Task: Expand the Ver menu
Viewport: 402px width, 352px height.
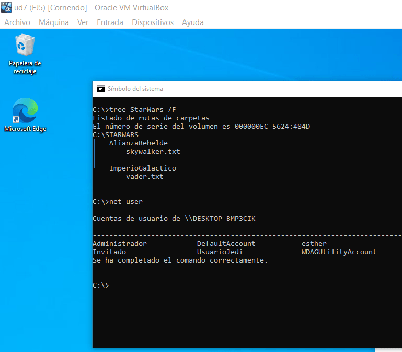Action: point(83,22)
